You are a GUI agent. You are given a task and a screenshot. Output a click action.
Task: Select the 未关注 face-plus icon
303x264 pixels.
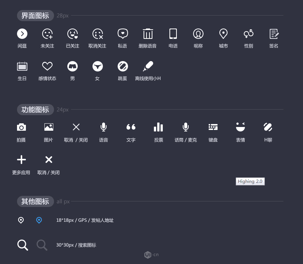pos(47,34)
